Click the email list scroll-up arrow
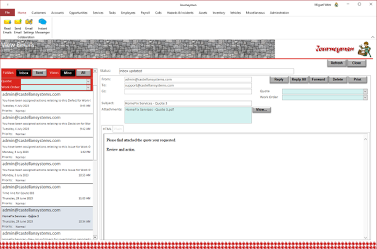The width and height of the screenshot is (377, 249). (x=95, y=71)
